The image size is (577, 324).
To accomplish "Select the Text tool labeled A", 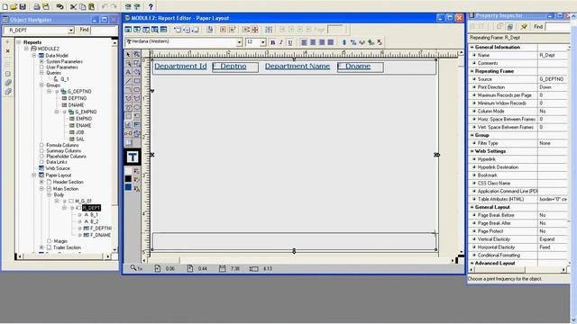I will (x=128, y=72).
